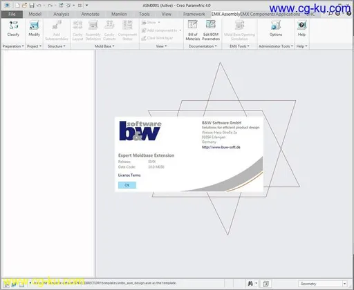Expand the Preparation group dropdown
Viewport: 354px width, 290px height.
(13, 46)
